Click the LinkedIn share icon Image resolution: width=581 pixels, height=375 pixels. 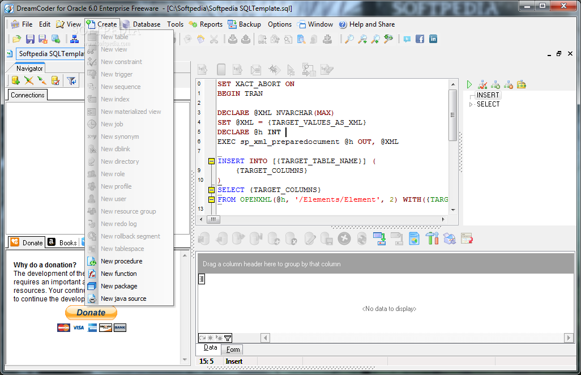[x=433, y=39]
